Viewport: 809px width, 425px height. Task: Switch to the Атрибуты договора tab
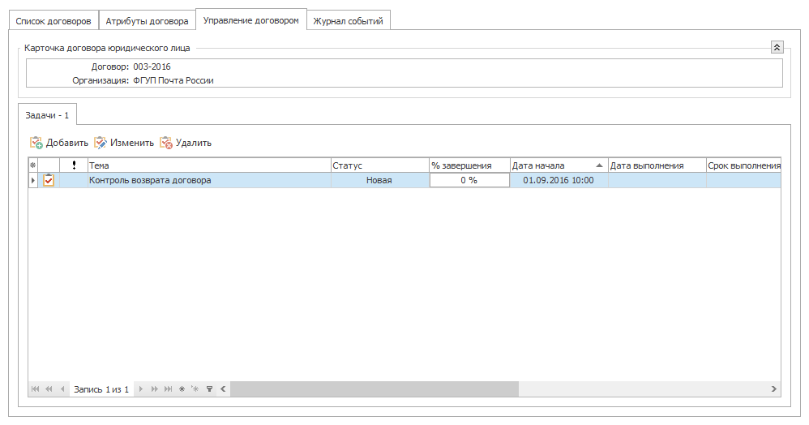[147, 21]
